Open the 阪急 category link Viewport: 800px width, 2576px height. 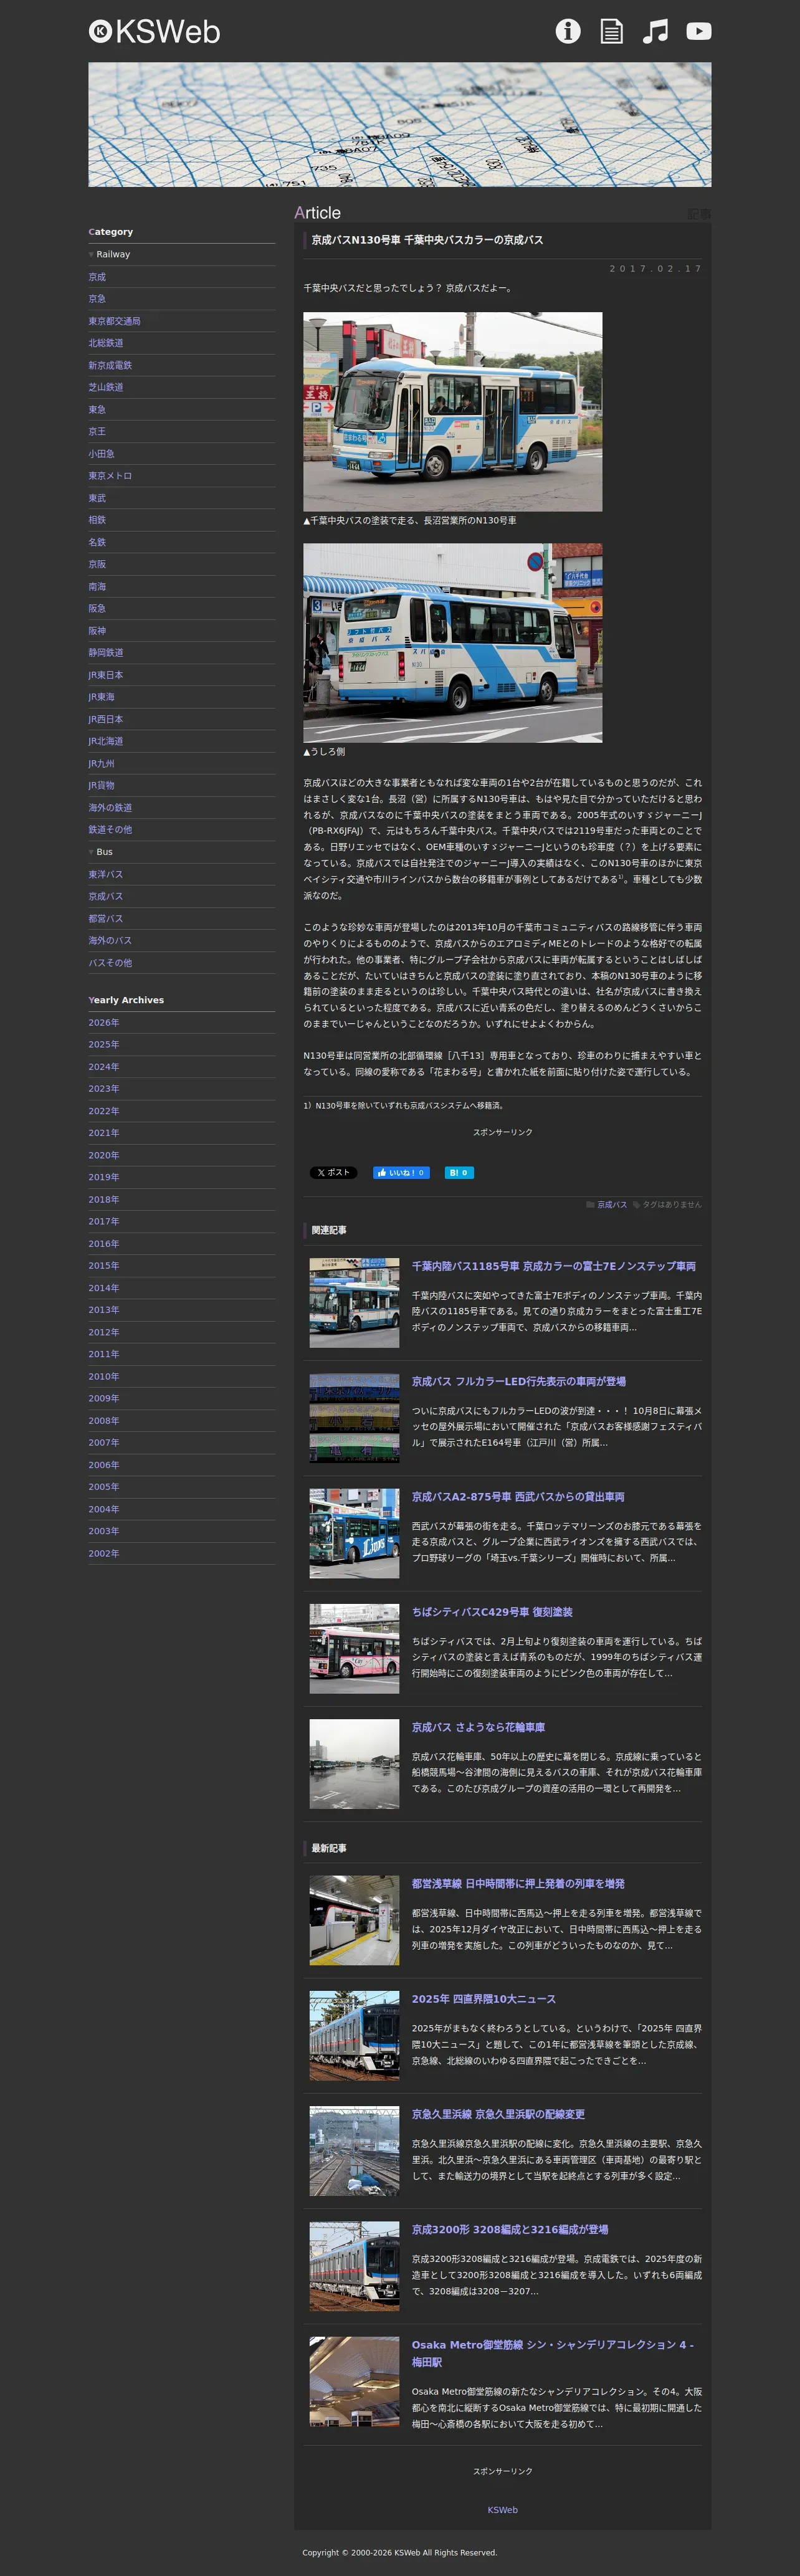97,608
